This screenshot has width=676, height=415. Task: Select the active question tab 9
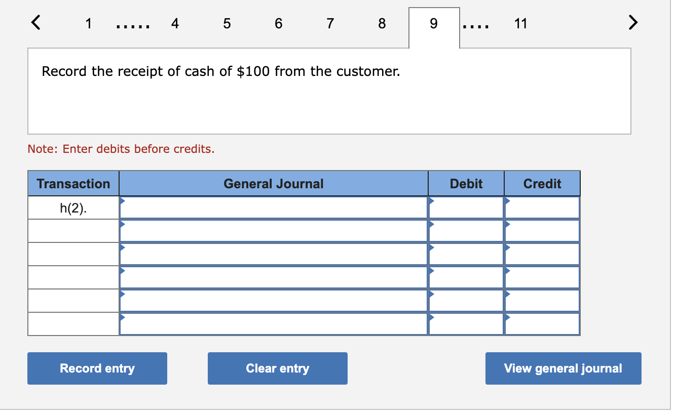coord(433,23)
